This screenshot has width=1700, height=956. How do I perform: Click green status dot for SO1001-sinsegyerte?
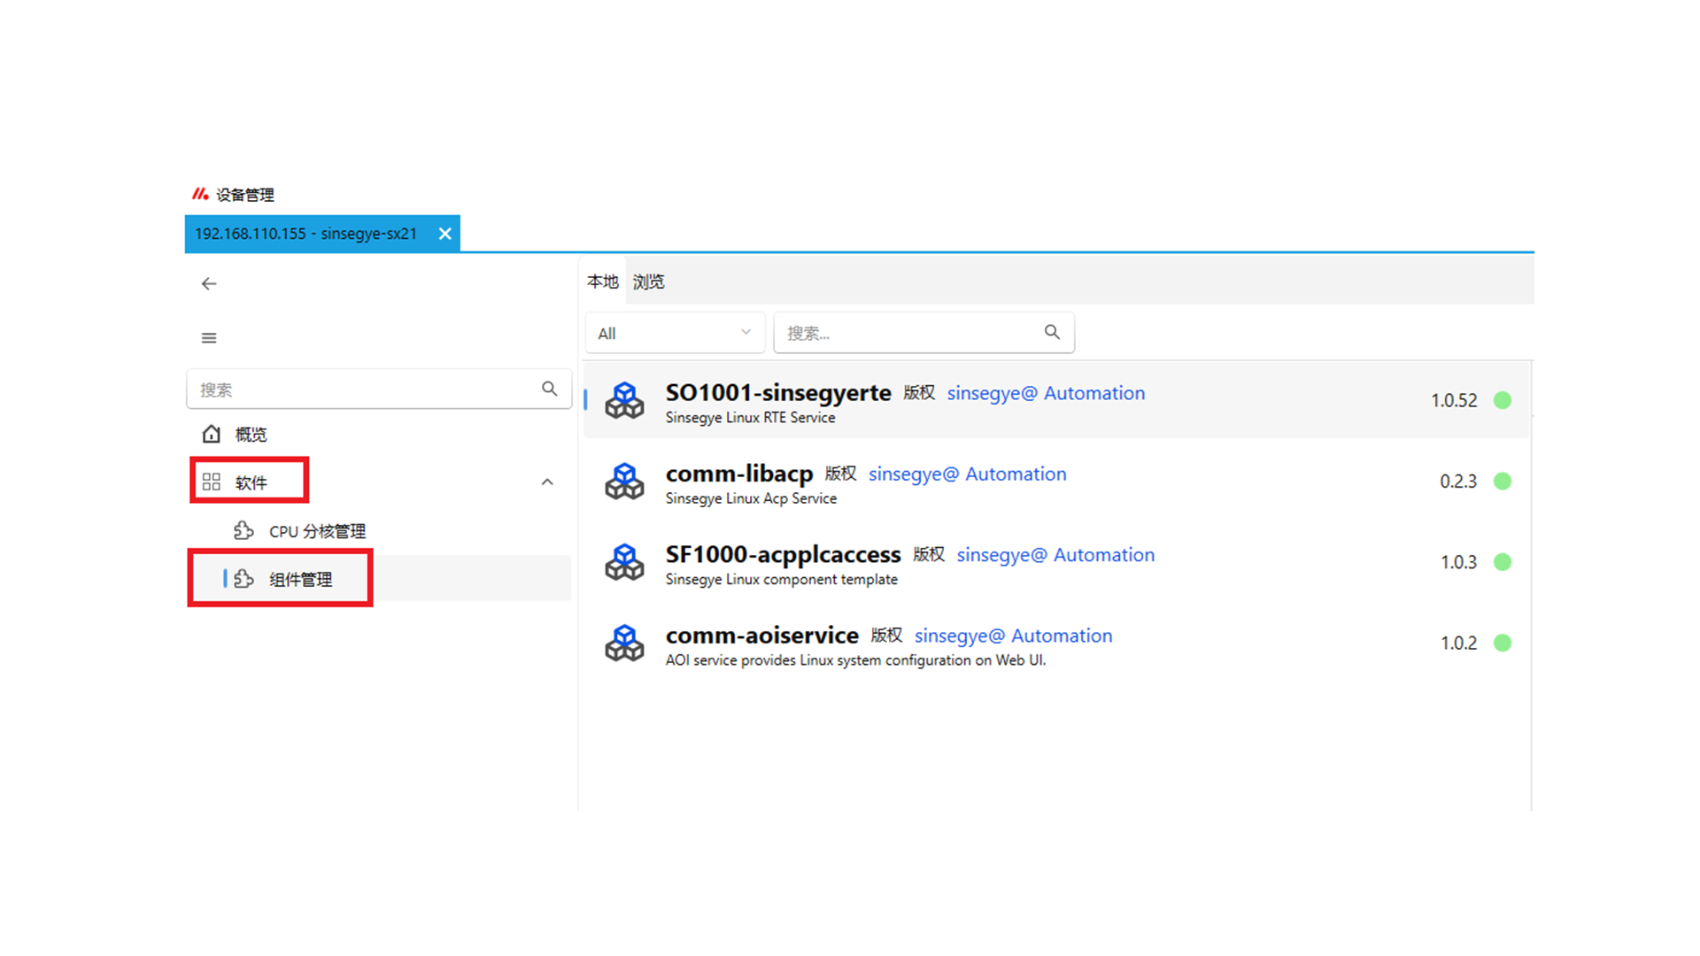coord(1503,400)
